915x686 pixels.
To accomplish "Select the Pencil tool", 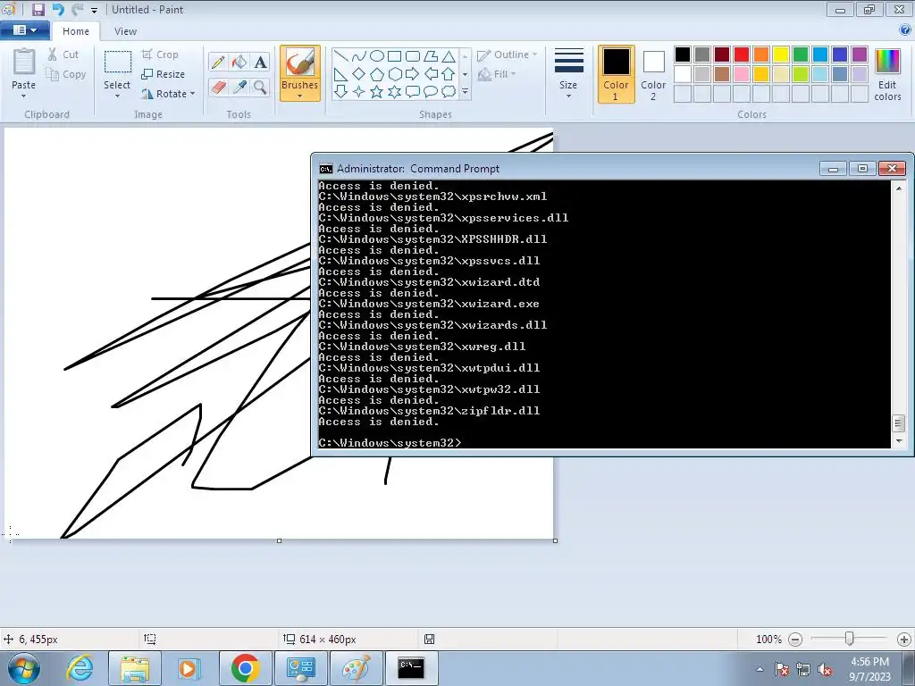I will click(x=218, y=62).
